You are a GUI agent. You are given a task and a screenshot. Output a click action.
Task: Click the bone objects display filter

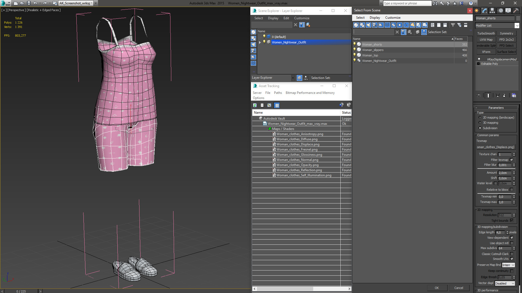[406, 25]
